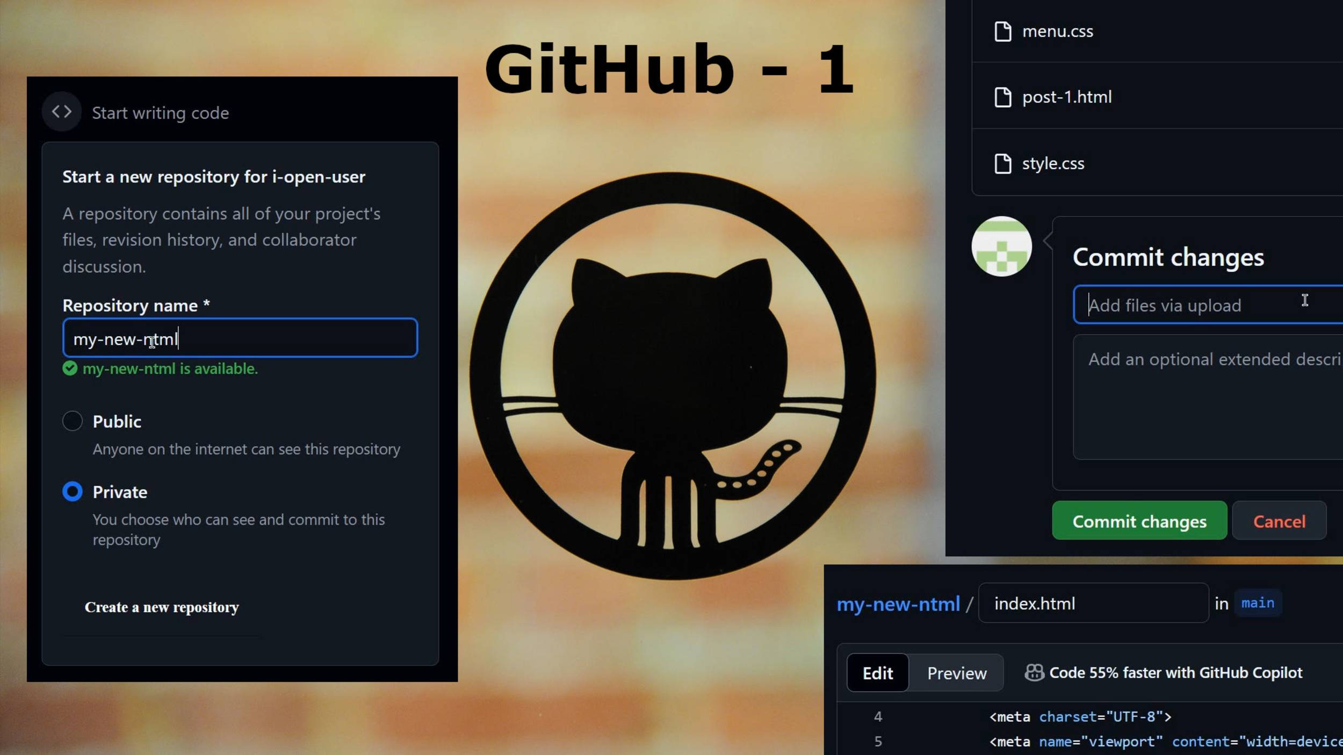Open the menu.css file link
Viewport: 1343px width, 755px height.
click(1057, 32)
